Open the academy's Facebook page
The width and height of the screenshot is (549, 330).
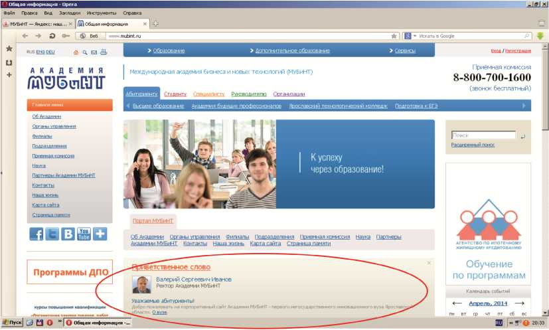click(x=37, y=234)
